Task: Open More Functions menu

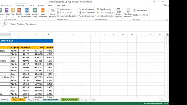Action: 43,13
